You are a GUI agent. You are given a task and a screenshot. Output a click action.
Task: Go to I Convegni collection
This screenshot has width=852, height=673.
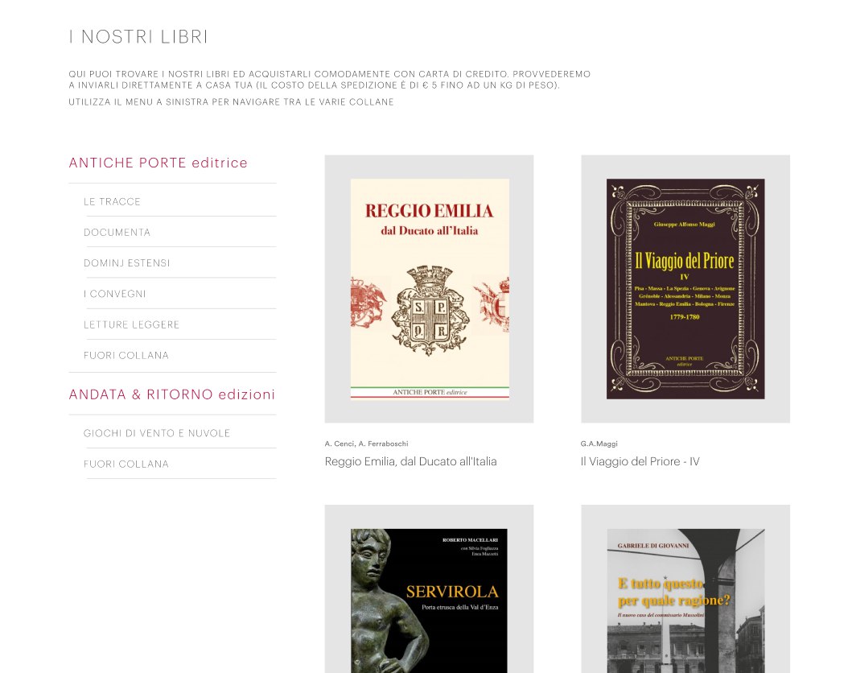coord(115,294)
